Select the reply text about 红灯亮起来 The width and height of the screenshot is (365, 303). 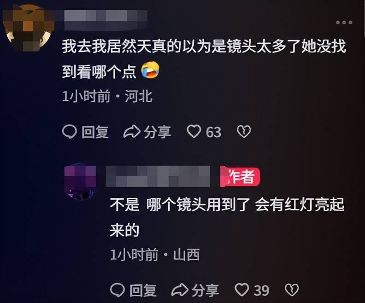coord(227,217)
